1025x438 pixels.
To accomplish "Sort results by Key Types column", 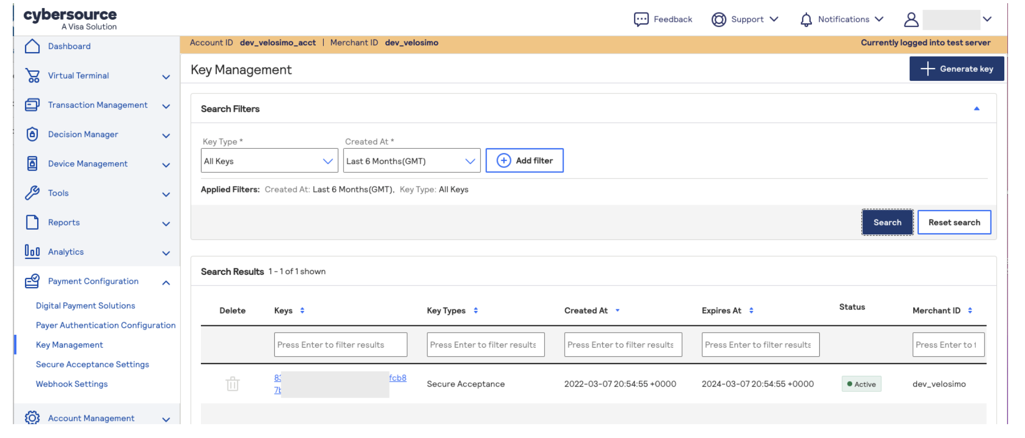I will coord(476,310).
